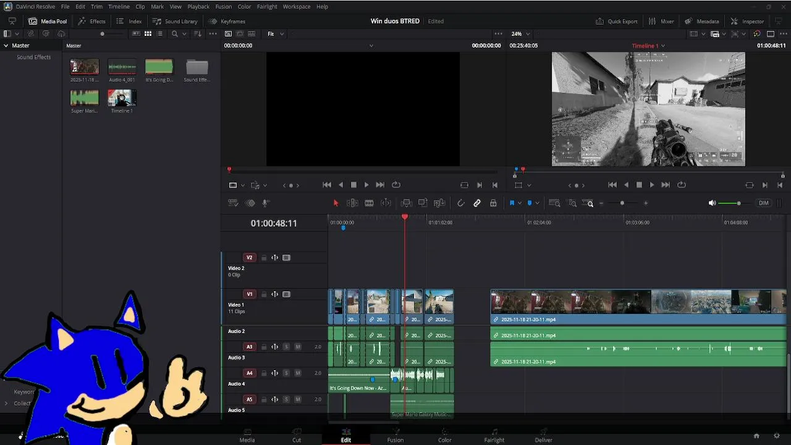Open the Media Pool sort order icon
791x445 pixels.
click(x=198, y=34)
